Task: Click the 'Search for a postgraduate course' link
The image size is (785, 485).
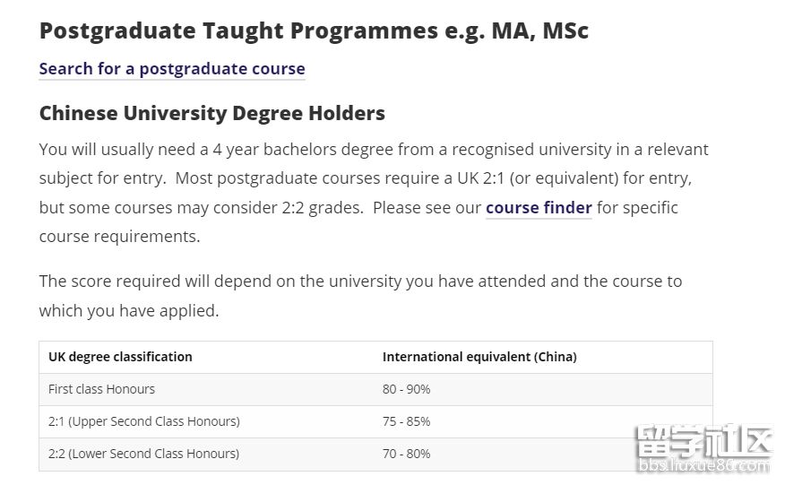Action: (172, 69)
